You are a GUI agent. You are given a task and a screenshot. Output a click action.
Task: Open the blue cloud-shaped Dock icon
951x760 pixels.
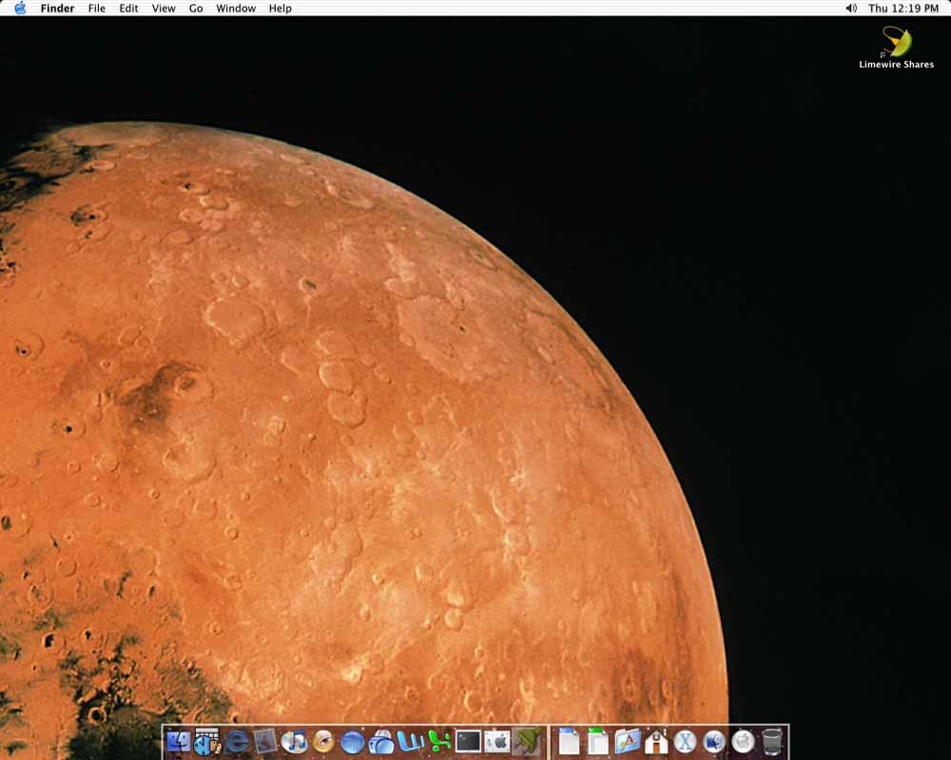click(x=381, y=742)
